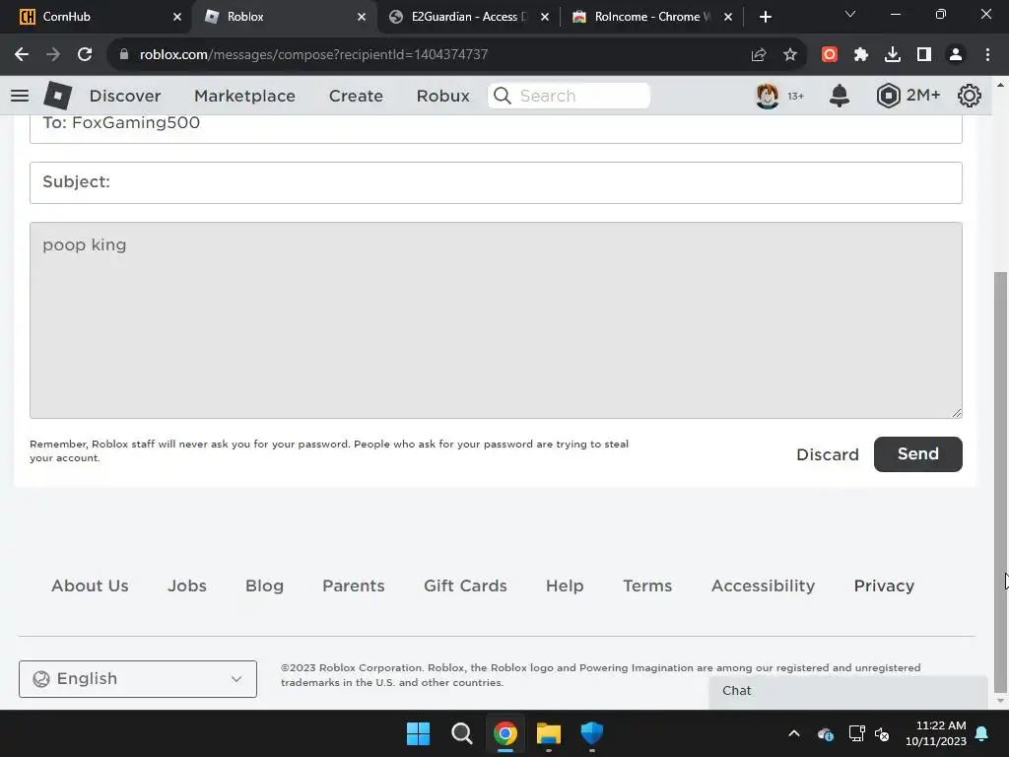
Task: Open the Parents footer link
Action: (x=354, y=585)
